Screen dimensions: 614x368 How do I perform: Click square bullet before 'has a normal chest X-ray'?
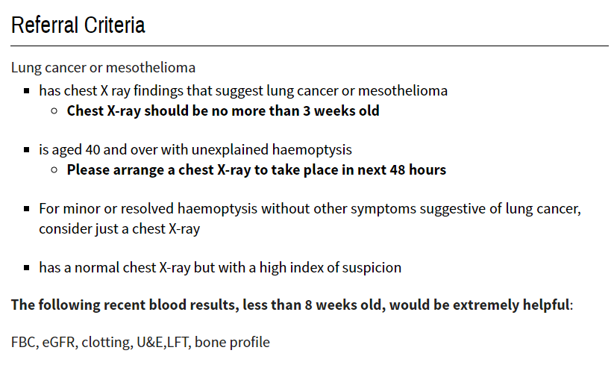[27, 267]
